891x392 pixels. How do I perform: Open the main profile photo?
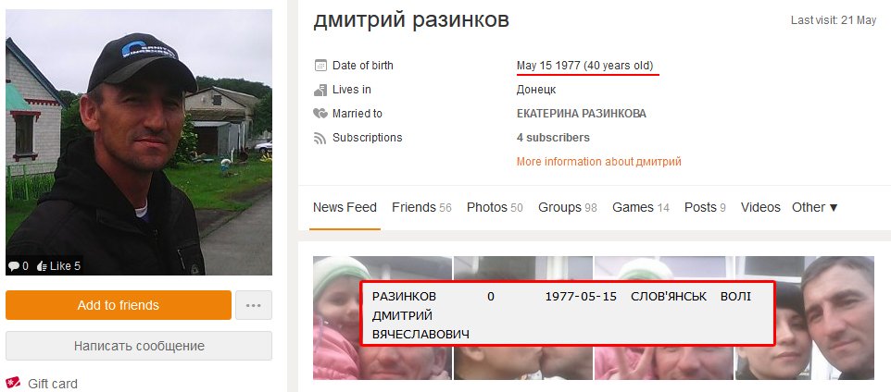(139, 142)
